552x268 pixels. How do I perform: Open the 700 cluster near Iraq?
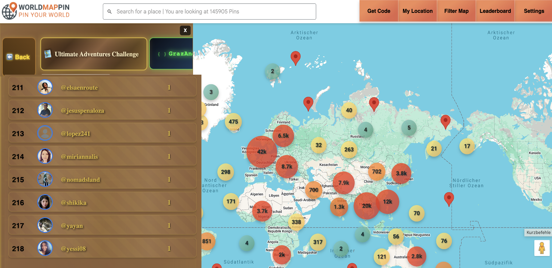click(314, 190)
